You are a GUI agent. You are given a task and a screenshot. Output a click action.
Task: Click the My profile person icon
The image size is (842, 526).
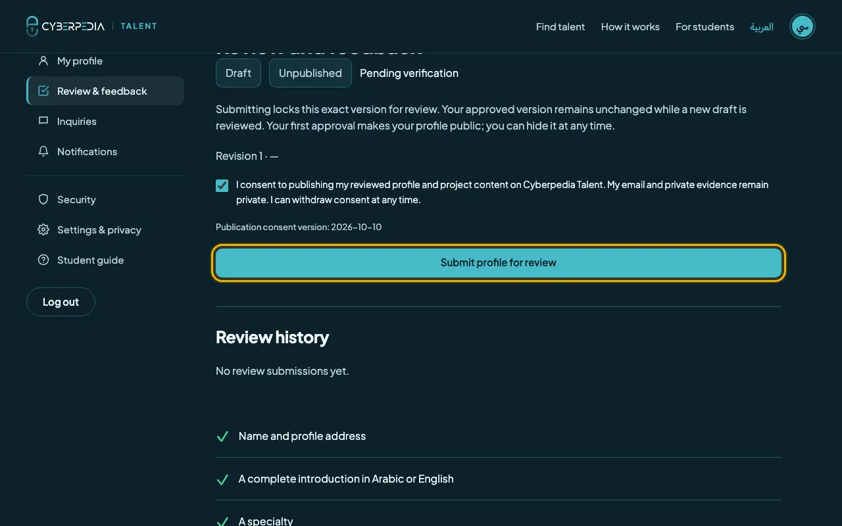[x=43, y=60]
